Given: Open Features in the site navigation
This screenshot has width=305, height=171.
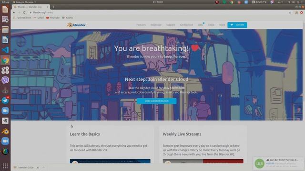Looking at the screenshot, I should (x=141, y=25).
